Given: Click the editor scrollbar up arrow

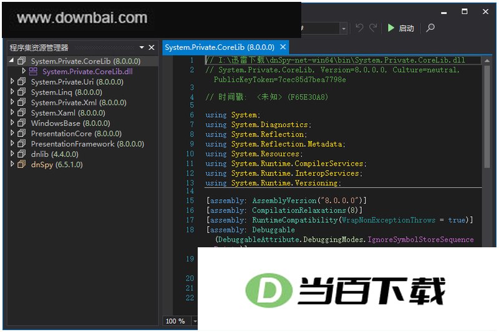Looking at the screenshot, I should click(x=487, y=60).
